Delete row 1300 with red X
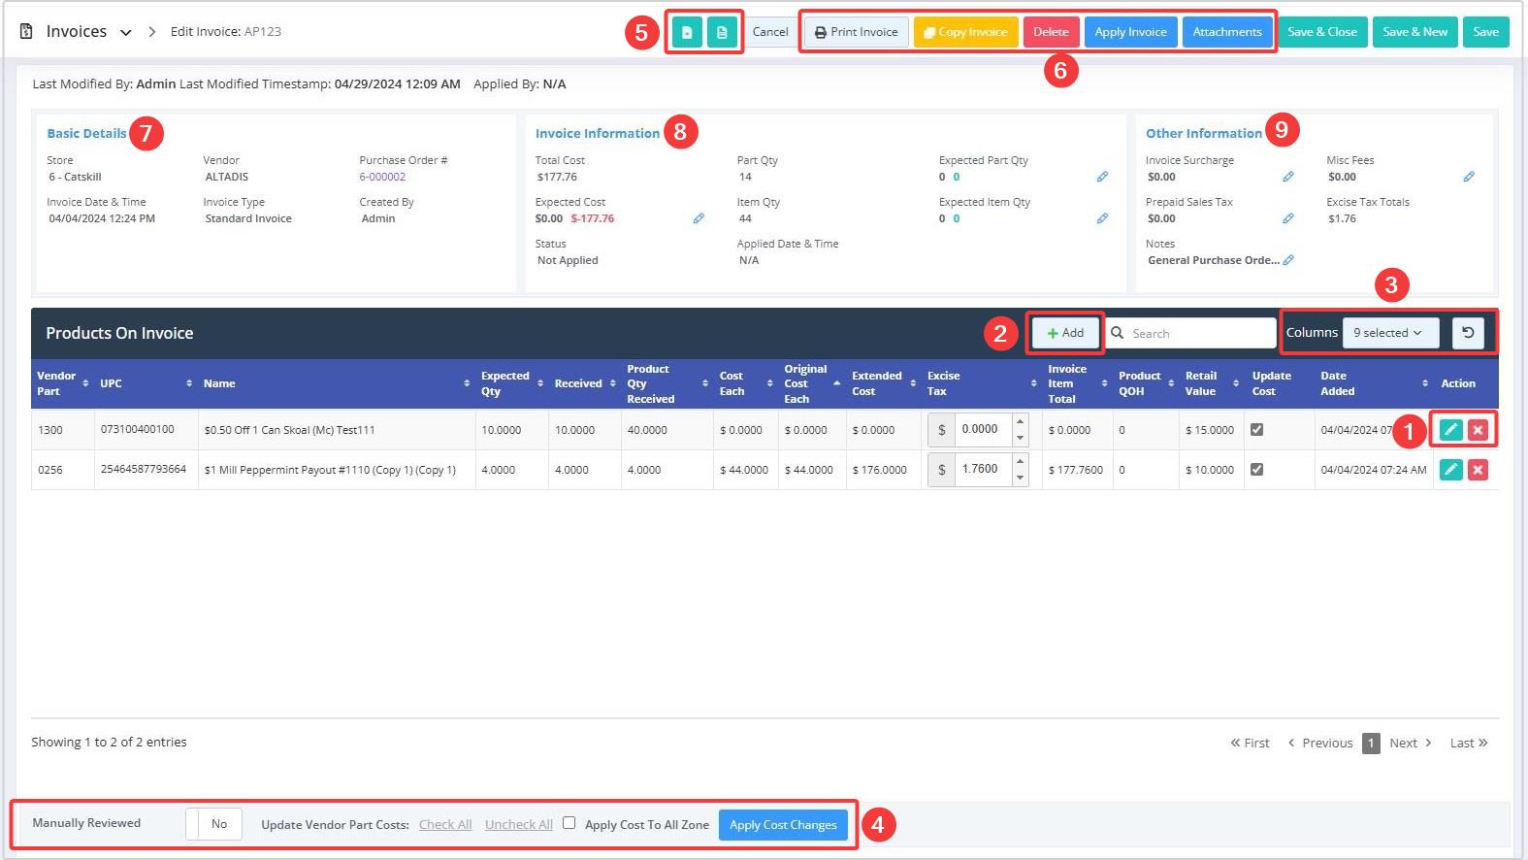The image size is (1528, 860). [x=1478, y=430]
